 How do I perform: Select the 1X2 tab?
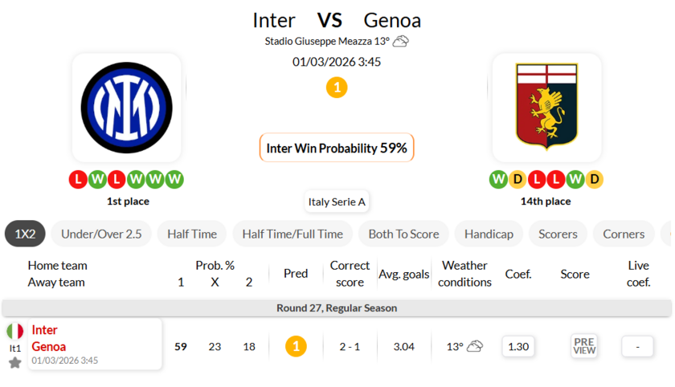[x=25, y=234]
